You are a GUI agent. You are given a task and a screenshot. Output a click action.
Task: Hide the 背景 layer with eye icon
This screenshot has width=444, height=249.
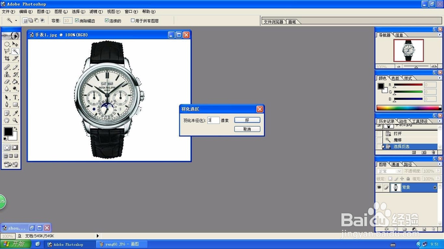379,187
